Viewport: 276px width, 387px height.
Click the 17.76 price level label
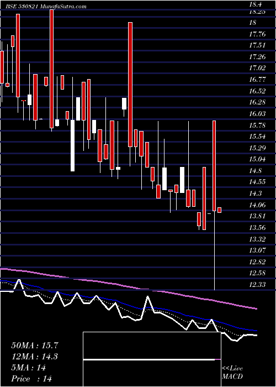tap(257, 34)
